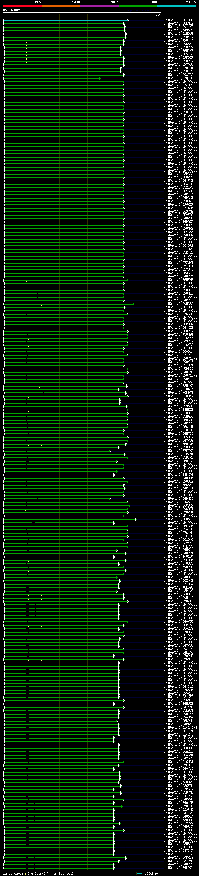The image size is (199, 876).
Task: Select the red 20% identity color band
Action: 22,6
